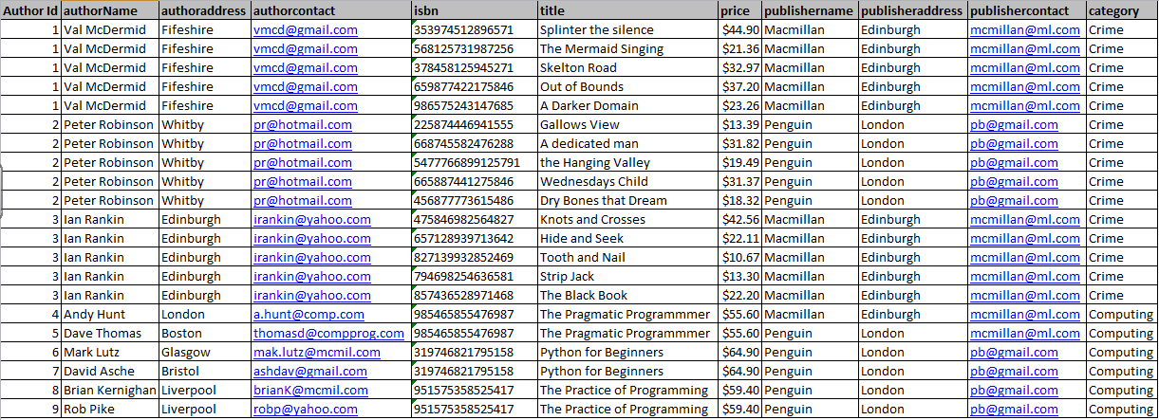The image size is (1159, 420).
Task: Select the 'Brian Kernighan' author name cell
Action: tap(109, 390)
